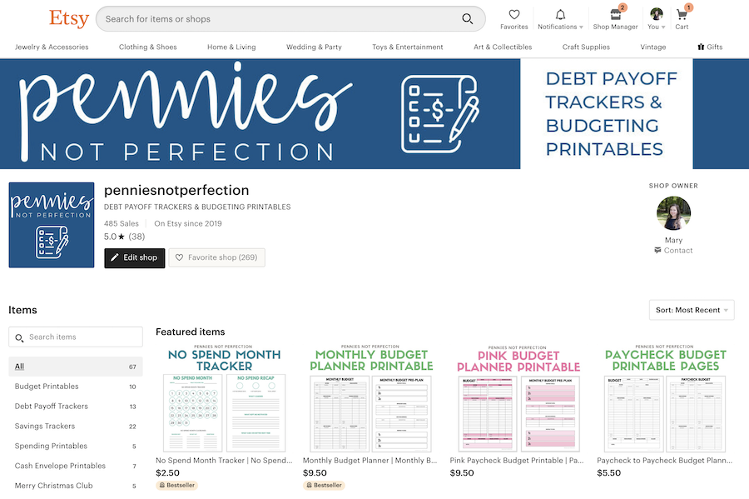This screenshot has width=749, height=499.
Task: Open Art & Collectibles category
Action: coord(503,47)
